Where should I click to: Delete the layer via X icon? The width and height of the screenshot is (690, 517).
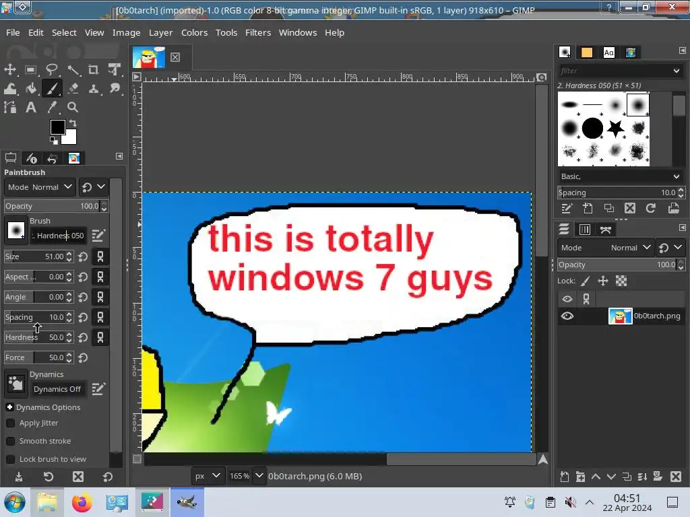(676, 477)
